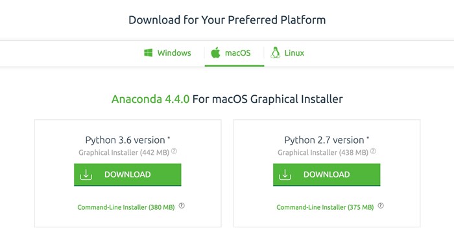Click help icon next to 375 MB installer
This screenshot has width=454, height=237.
[381, 206]
